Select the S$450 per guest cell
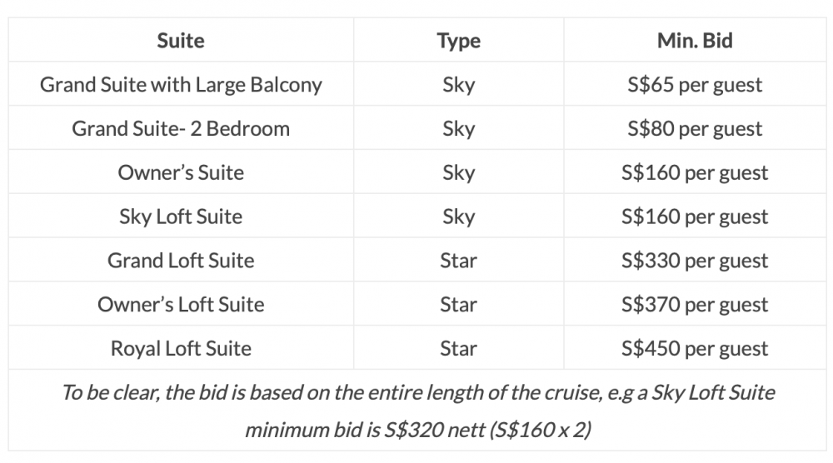The image size is (833, 463). 695,350
